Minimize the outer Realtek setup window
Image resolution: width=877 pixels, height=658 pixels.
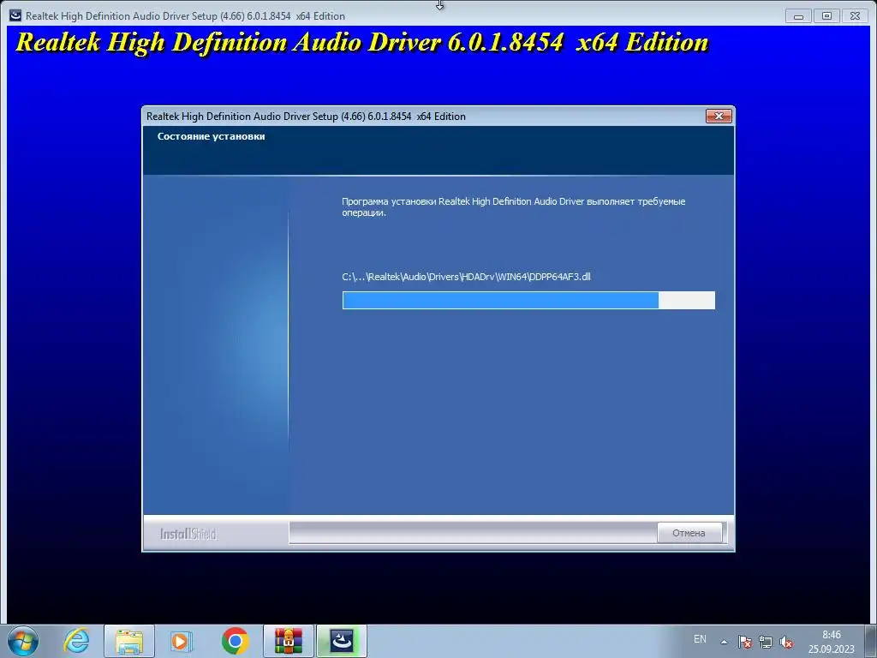coord(798,16)
